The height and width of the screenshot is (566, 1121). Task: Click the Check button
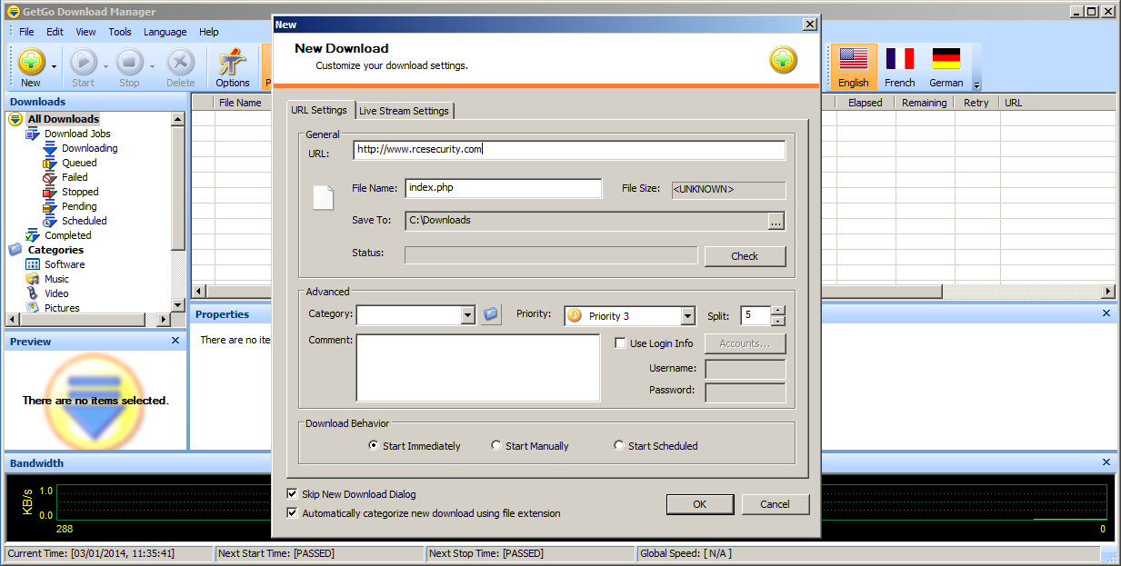tap(745, 256)
